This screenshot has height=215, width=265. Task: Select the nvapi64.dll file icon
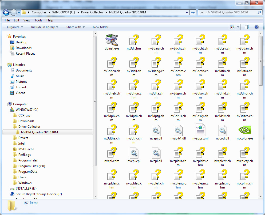(178, 130)
